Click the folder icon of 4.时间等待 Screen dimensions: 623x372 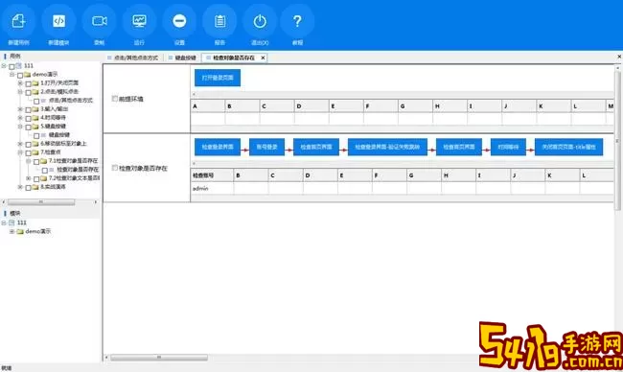pyautogui.click(x=35, y=118)
